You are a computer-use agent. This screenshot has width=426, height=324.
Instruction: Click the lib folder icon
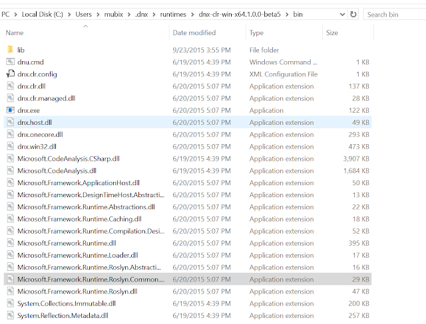pos(11,50)
